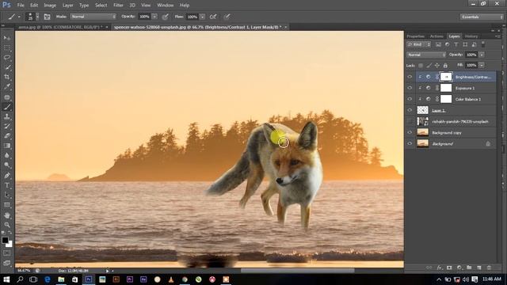Hide the Brightness/Contrast 1 layer
The height and width of the screenshot is (285, 507).
point(410,77)
